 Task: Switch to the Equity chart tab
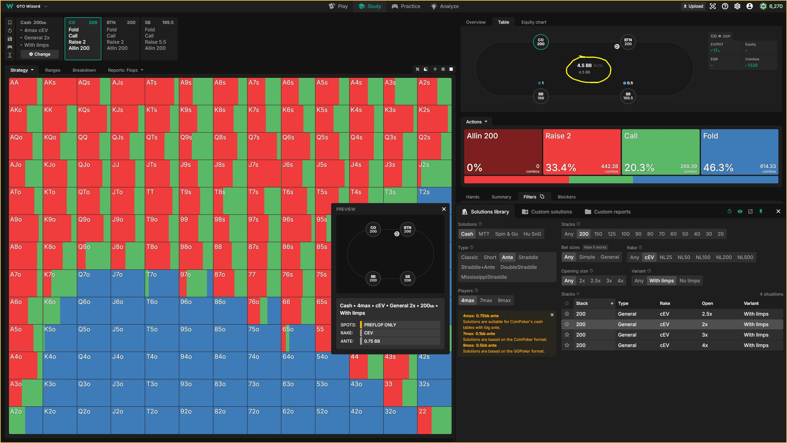533,22
